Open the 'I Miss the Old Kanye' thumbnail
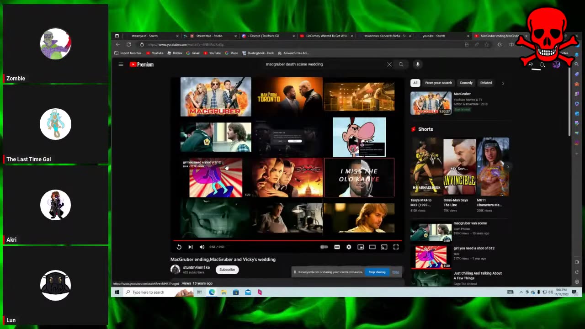This screenshot has width=585, height=329. click(359, 178)
